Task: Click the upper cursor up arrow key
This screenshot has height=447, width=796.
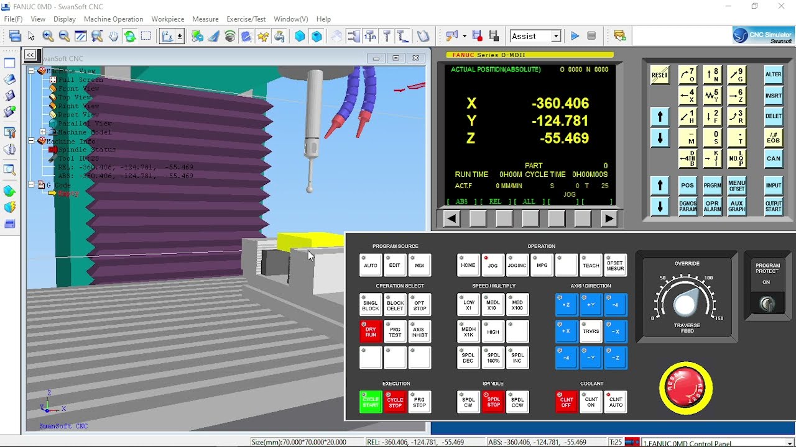Action: coord(660,116)
